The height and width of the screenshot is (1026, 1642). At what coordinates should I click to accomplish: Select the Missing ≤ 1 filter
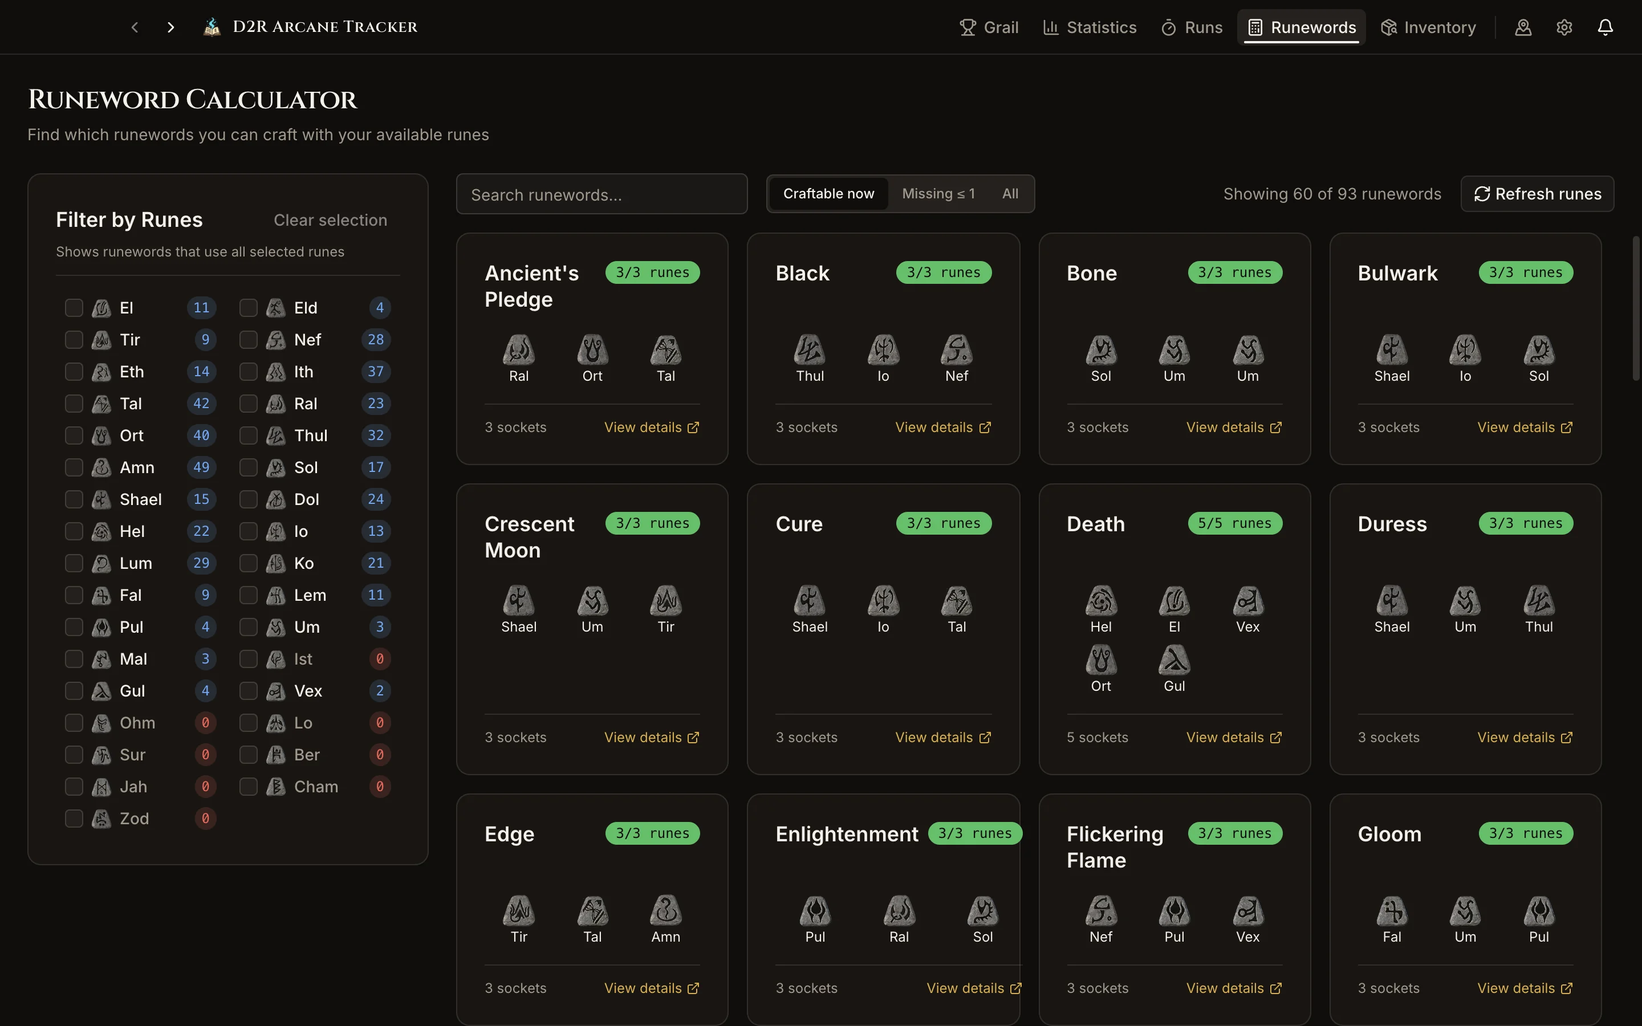[x=938, y=194]
